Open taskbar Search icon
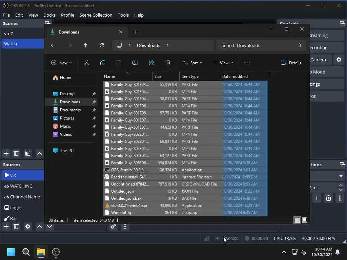The image size is (347, 260). [x=26, y=252]
